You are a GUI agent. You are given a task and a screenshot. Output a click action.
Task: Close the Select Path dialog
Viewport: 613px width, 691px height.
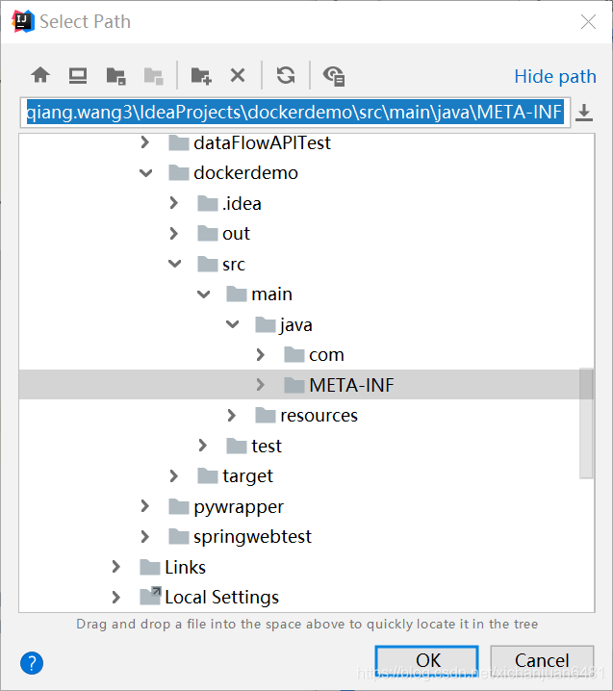(x=588, y=21)
